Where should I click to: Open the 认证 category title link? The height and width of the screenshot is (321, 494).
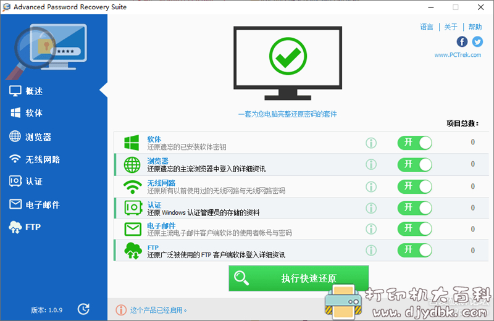click(154, 205)
